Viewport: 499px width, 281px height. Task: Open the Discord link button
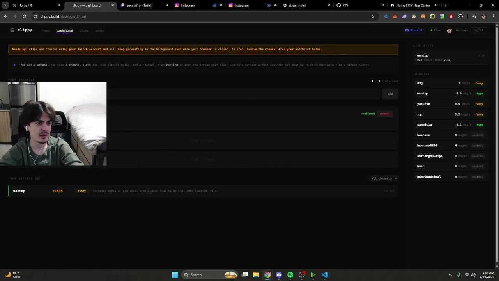pos(414,30)
